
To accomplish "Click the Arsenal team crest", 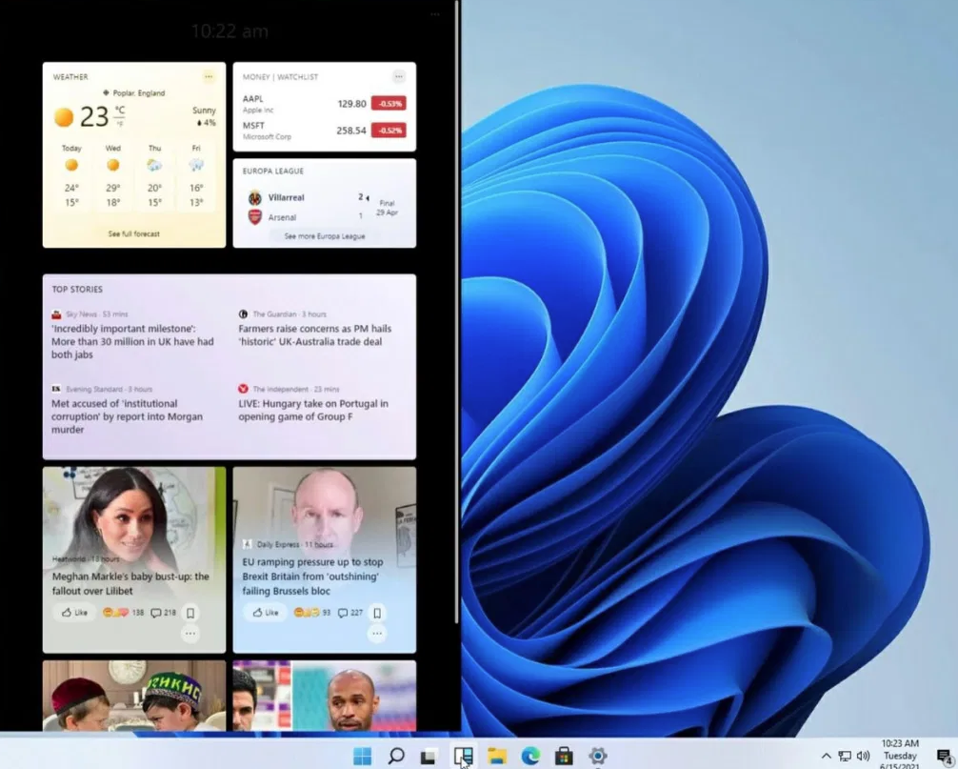I will pyautogui.click(x=255, y=217).
